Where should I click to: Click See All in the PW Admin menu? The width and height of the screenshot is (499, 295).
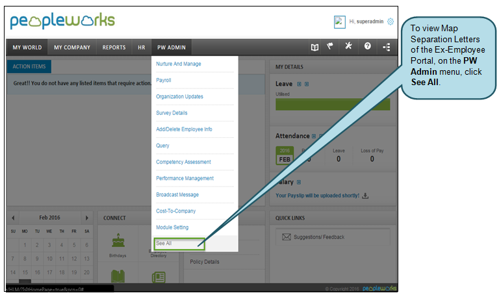coord(164,244)
